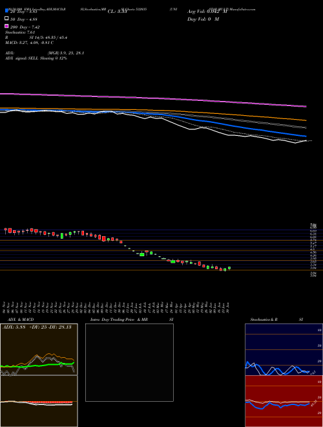
Task: Click the white 50 Day legend swatch
Action: (x=6, y=19)
